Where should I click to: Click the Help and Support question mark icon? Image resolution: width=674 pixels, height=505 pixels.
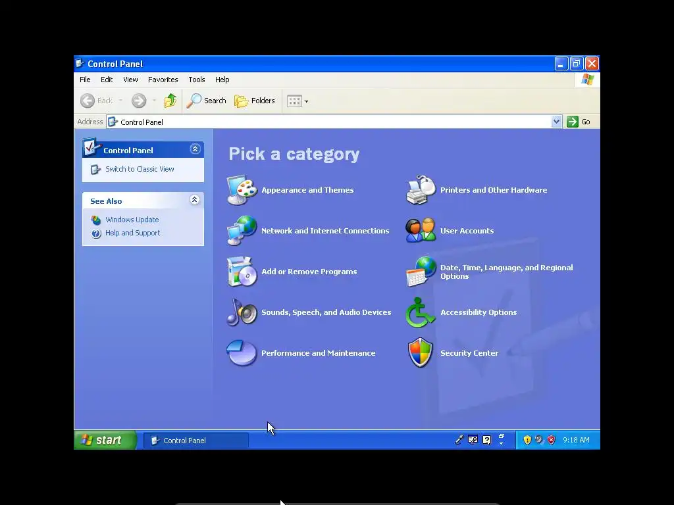(x=96, y=233)
